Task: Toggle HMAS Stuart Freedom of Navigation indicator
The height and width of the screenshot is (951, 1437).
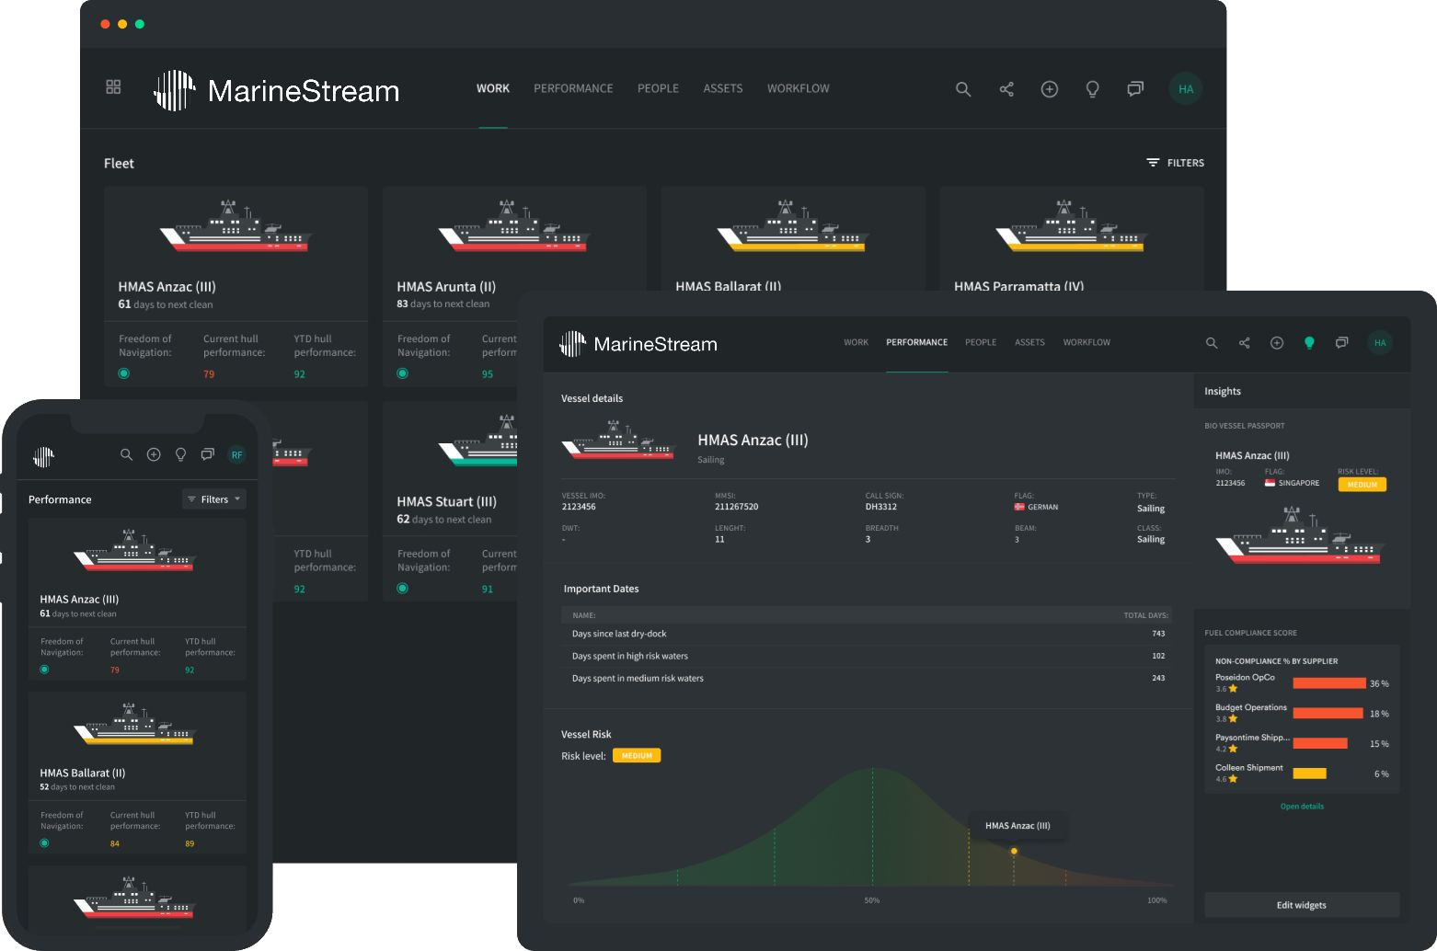Action: tap(402, 589)
